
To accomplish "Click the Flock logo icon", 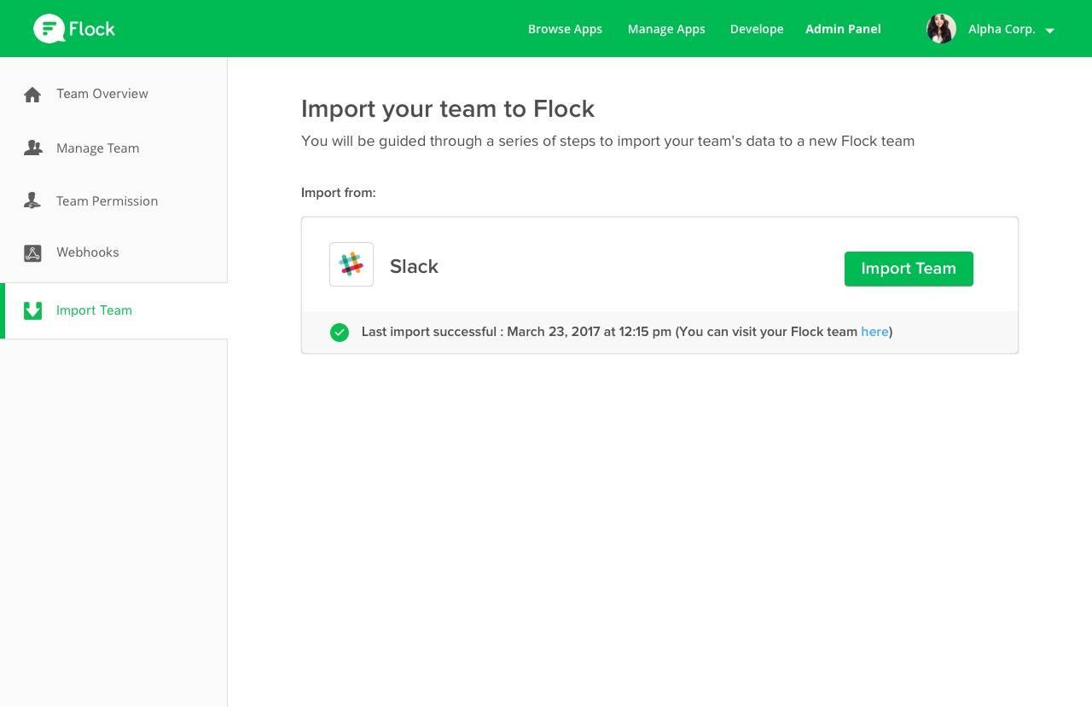I will coord(49,29).
